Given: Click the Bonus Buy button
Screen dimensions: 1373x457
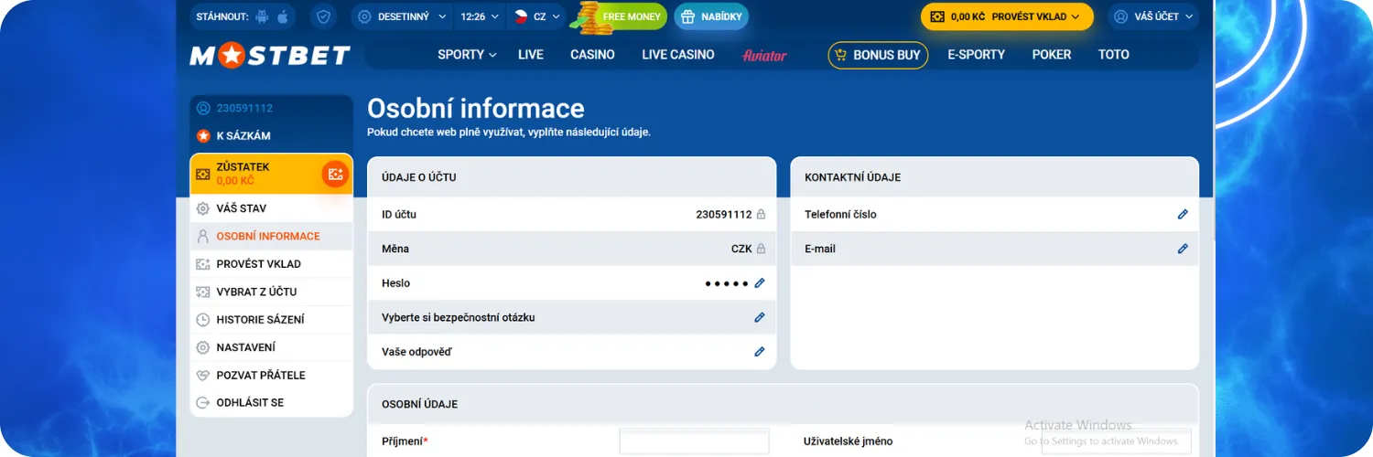Looking at the screenshot, I should tap(877, 55).
